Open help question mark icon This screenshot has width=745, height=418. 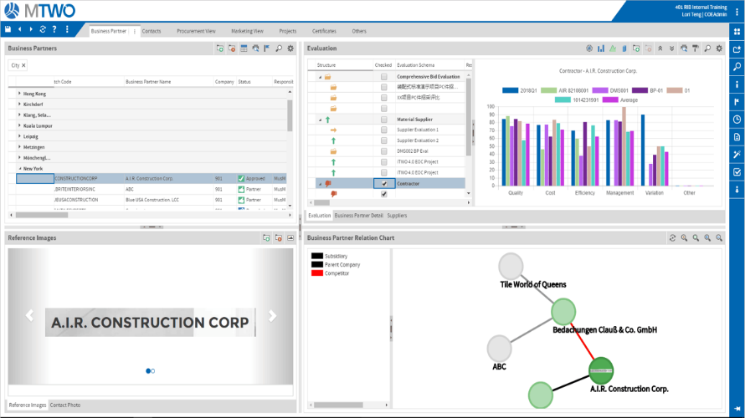(54, 29)
